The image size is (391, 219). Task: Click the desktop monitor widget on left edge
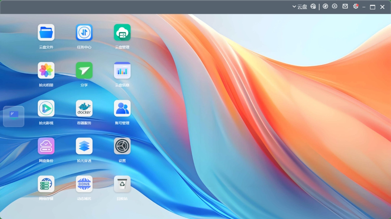point(14,116)
